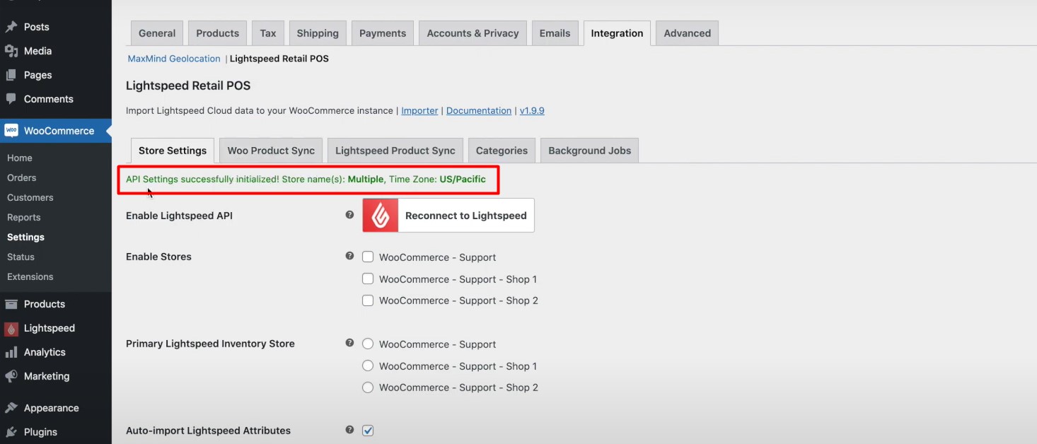Viewport: 1037px width, 444px height.
Task: Show help tip for Auto-import Lightspeed Attributes
Action: (x=349, y=430)
